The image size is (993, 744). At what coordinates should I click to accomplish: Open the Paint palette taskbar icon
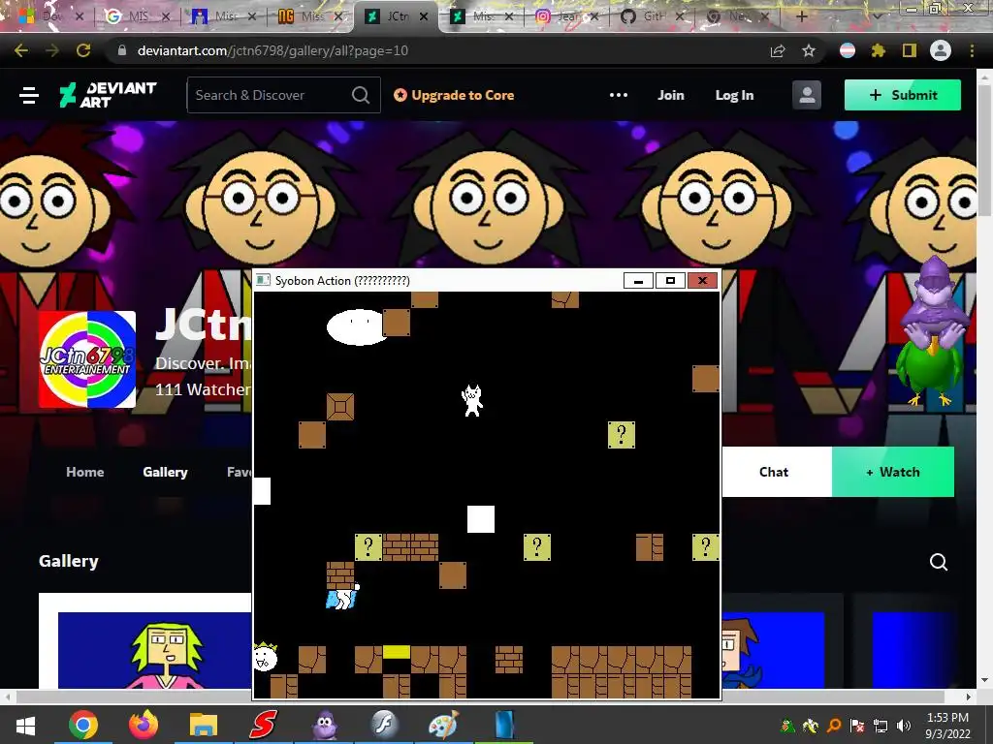444,725
